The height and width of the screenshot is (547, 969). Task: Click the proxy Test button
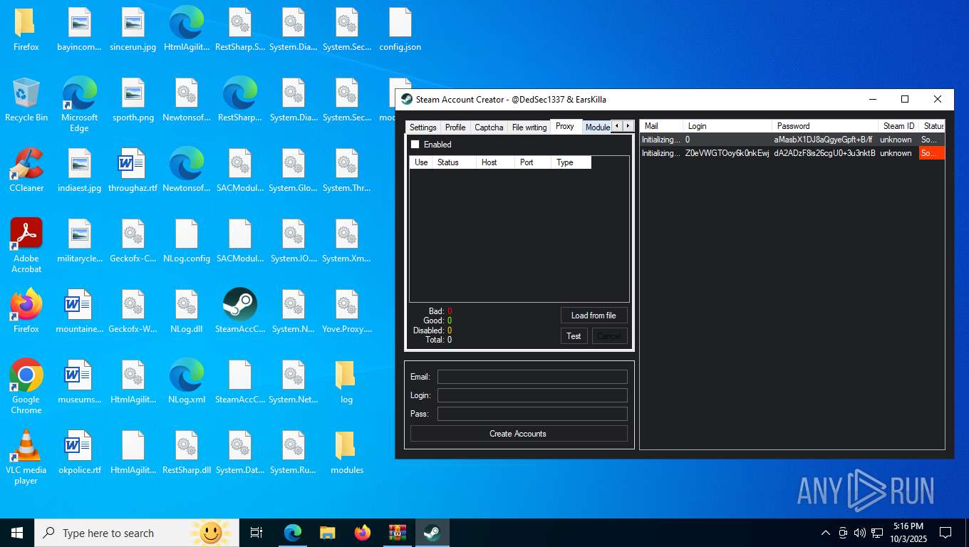pos(574,336)
